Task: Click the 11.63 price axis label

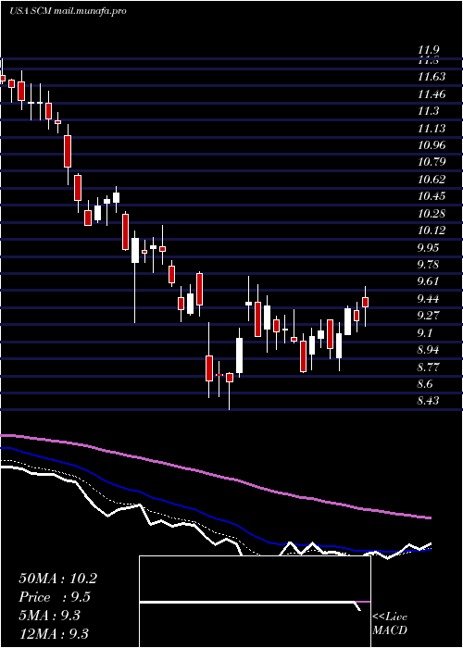Action: [x=432, y=77]
